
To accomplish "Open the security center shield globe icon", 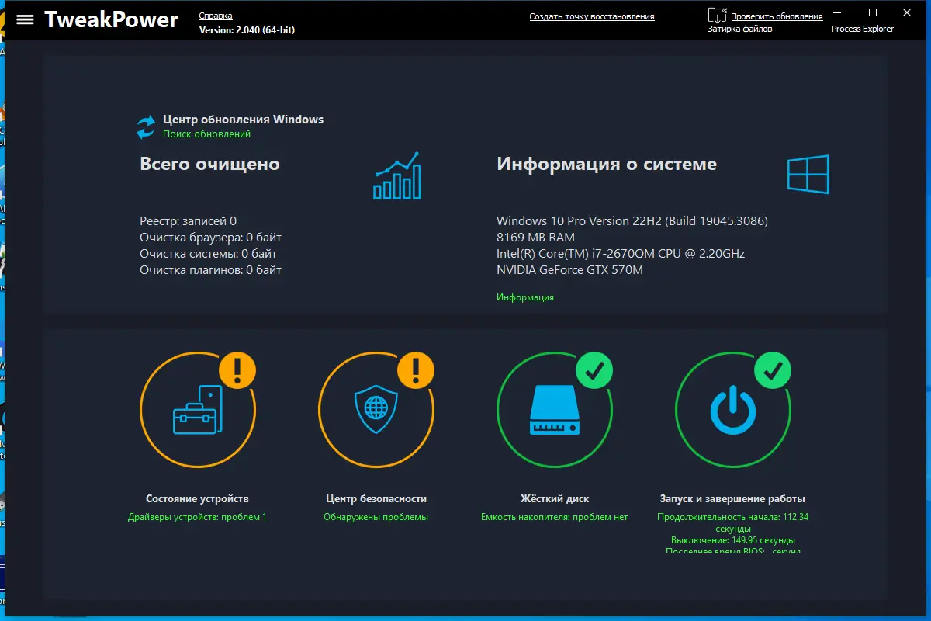I will click(376, 410).
